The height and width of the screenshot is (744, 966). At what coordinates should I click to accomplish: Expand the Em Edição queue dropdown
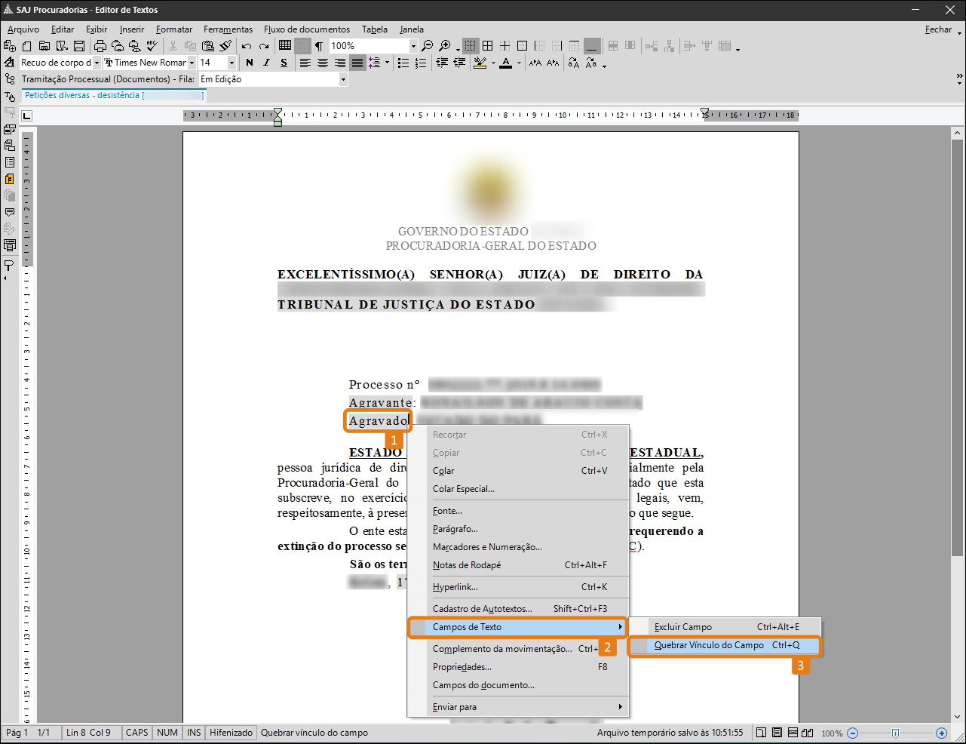[x=343, y=79]
